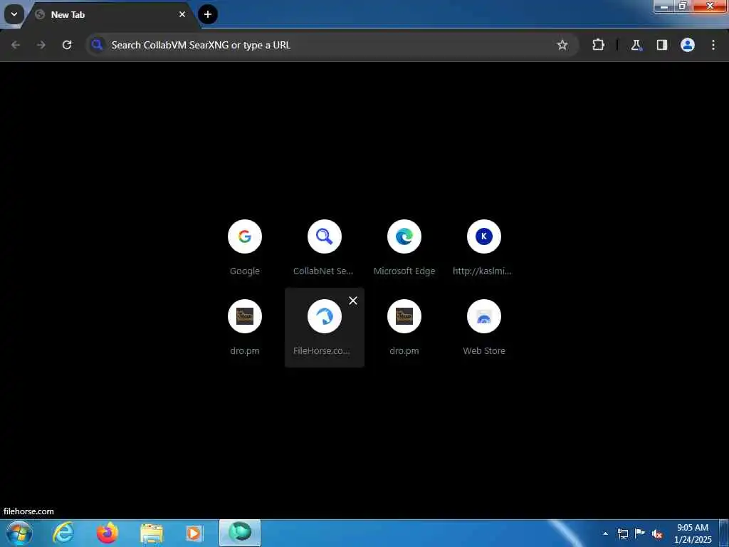Remove the FileHorse shortcut with X

(x=353, y=301)
